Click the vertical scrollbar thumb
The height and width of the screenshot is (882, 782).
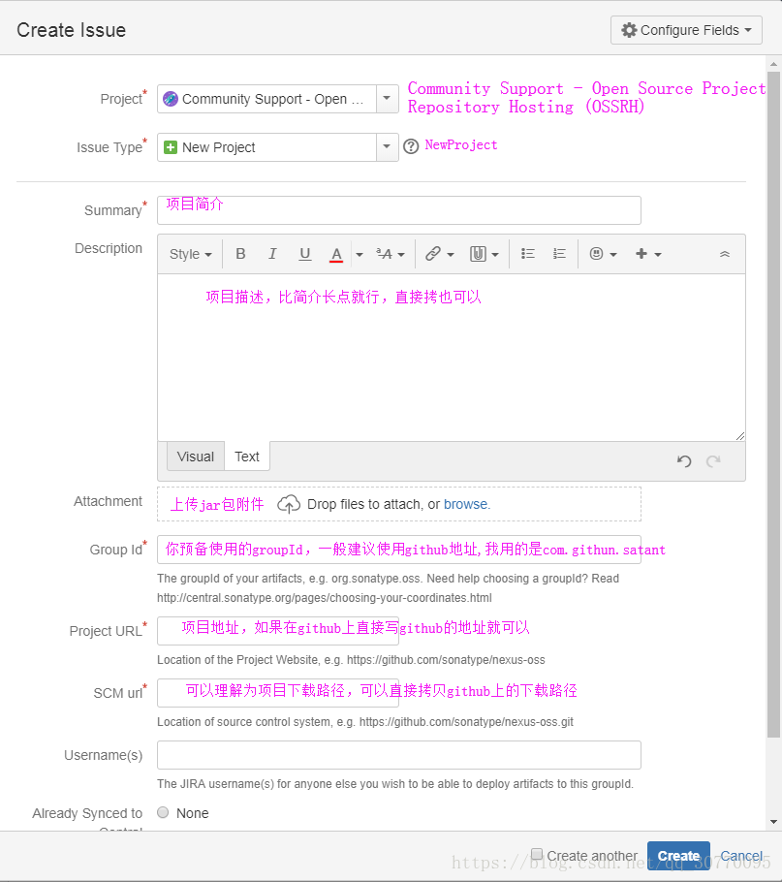click(773, 404)
